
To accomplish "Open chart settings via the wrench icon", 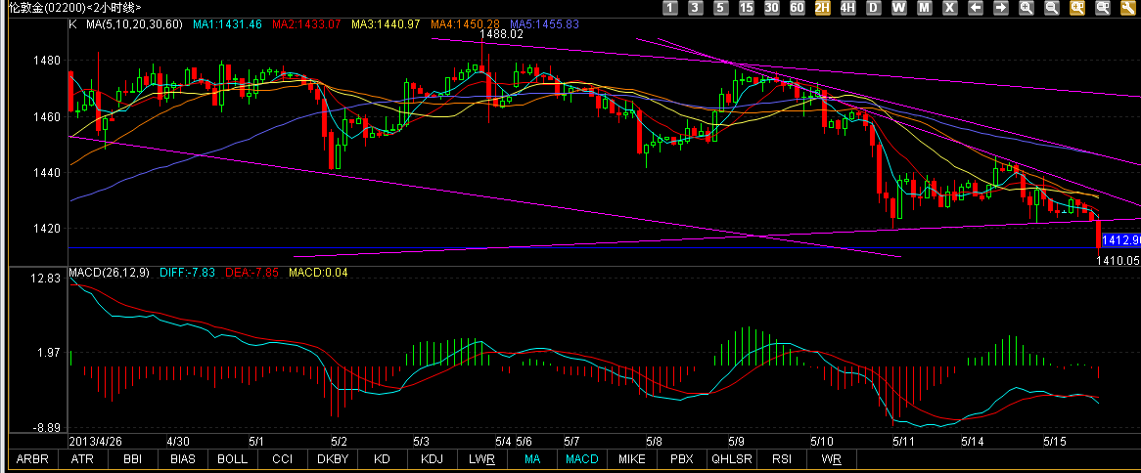I will point(1128,8).
